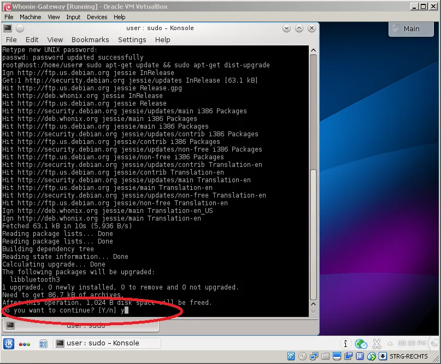Click the 'Hit http://deb.whonix.org jessie InRelease' line
Image resolution: width=441 pixels, height=364 pixels.
tap(83, 96)
